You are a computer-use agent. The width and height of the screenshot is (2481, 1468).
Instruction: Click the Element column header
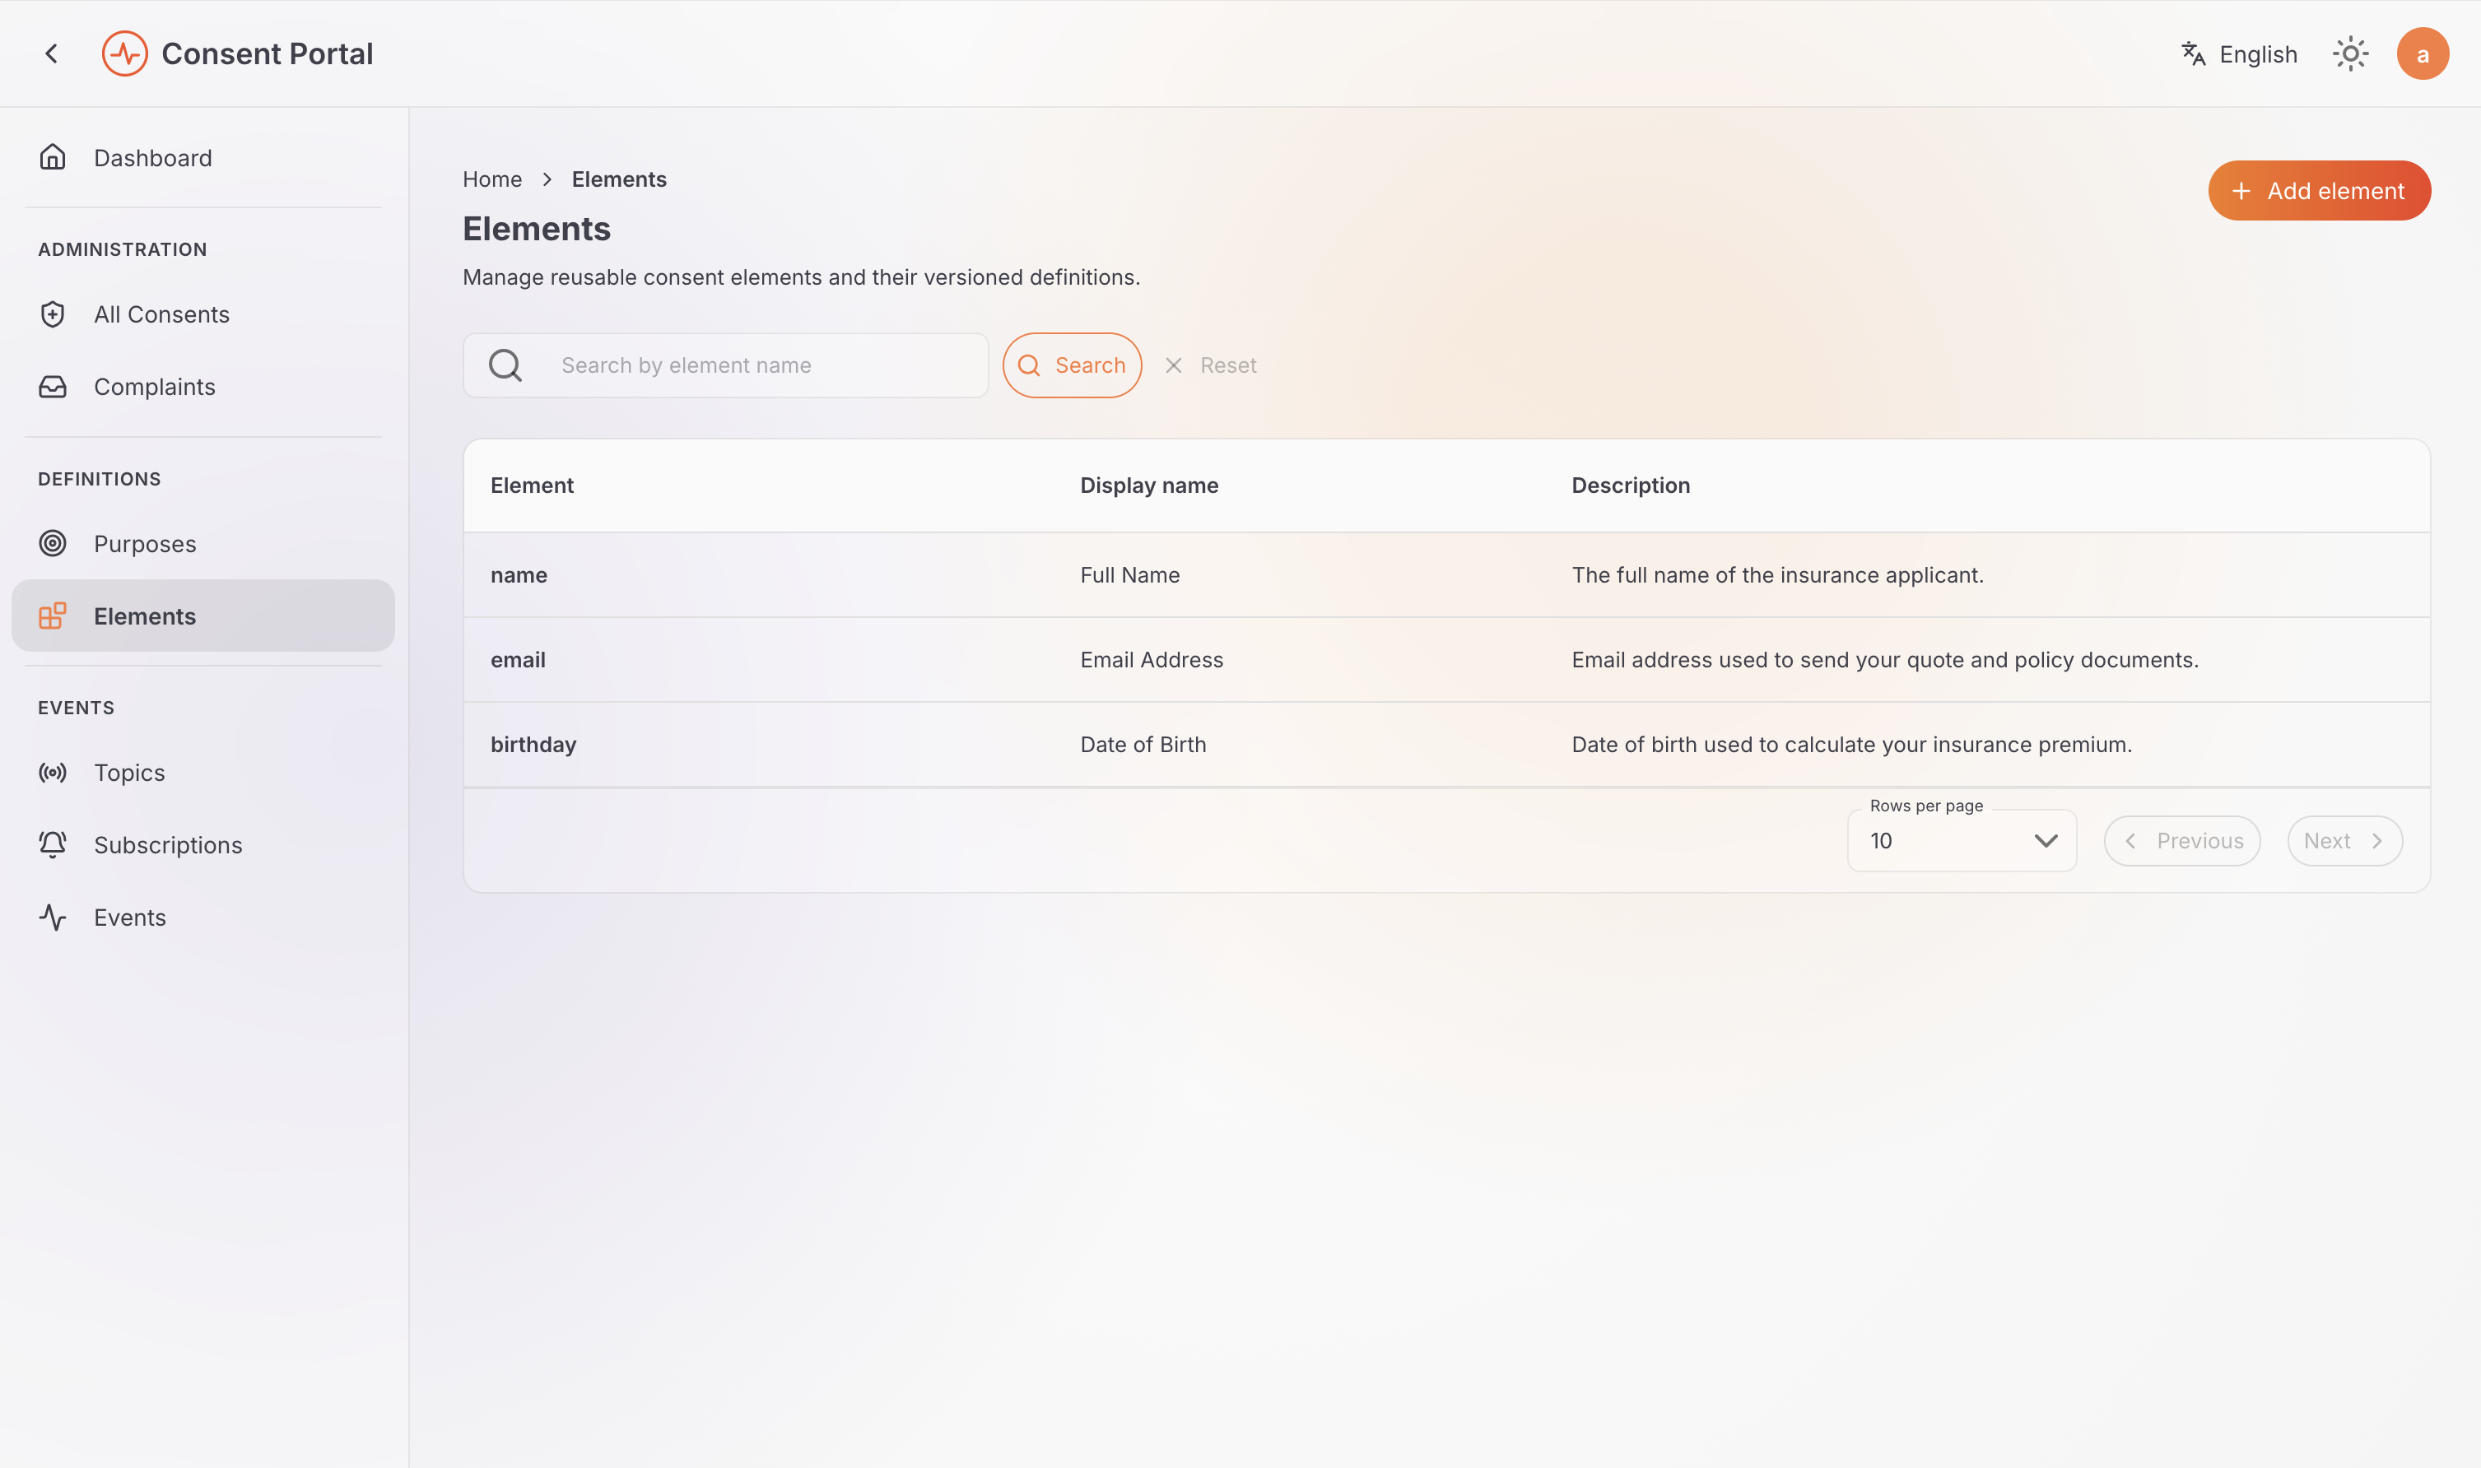click(533, 485)
